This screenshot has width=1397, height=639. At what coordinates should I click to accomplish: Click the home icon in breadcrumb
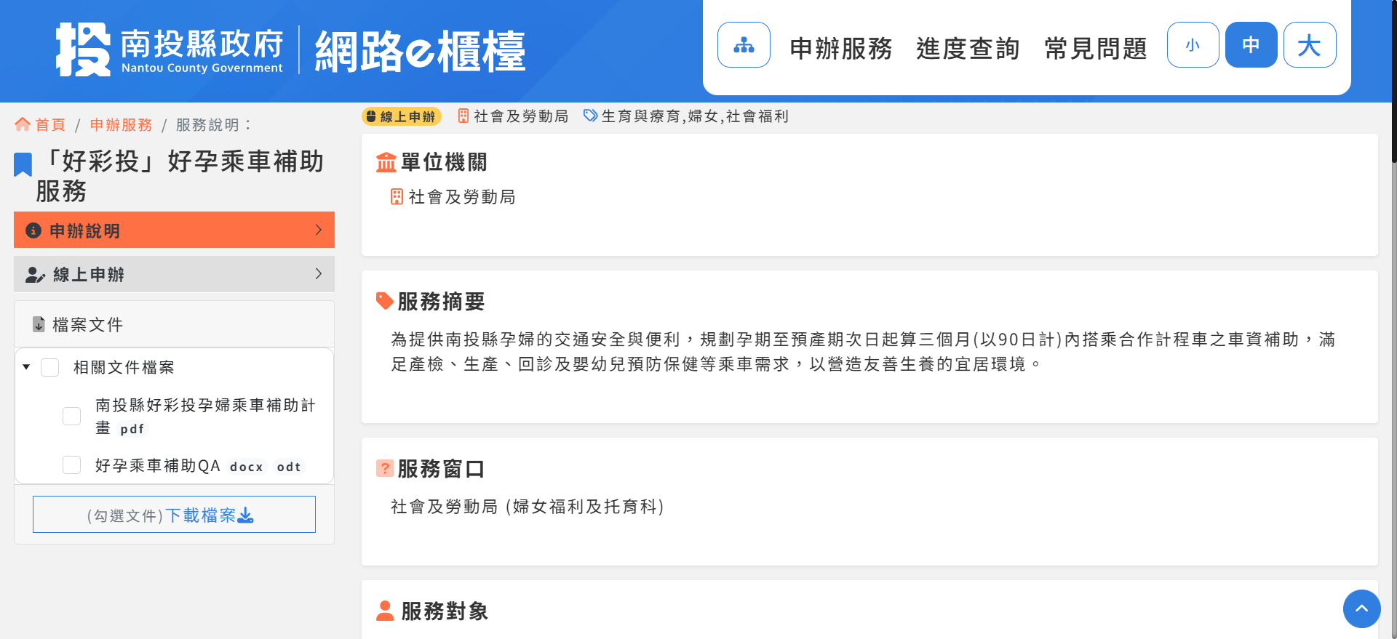(23, 124)
